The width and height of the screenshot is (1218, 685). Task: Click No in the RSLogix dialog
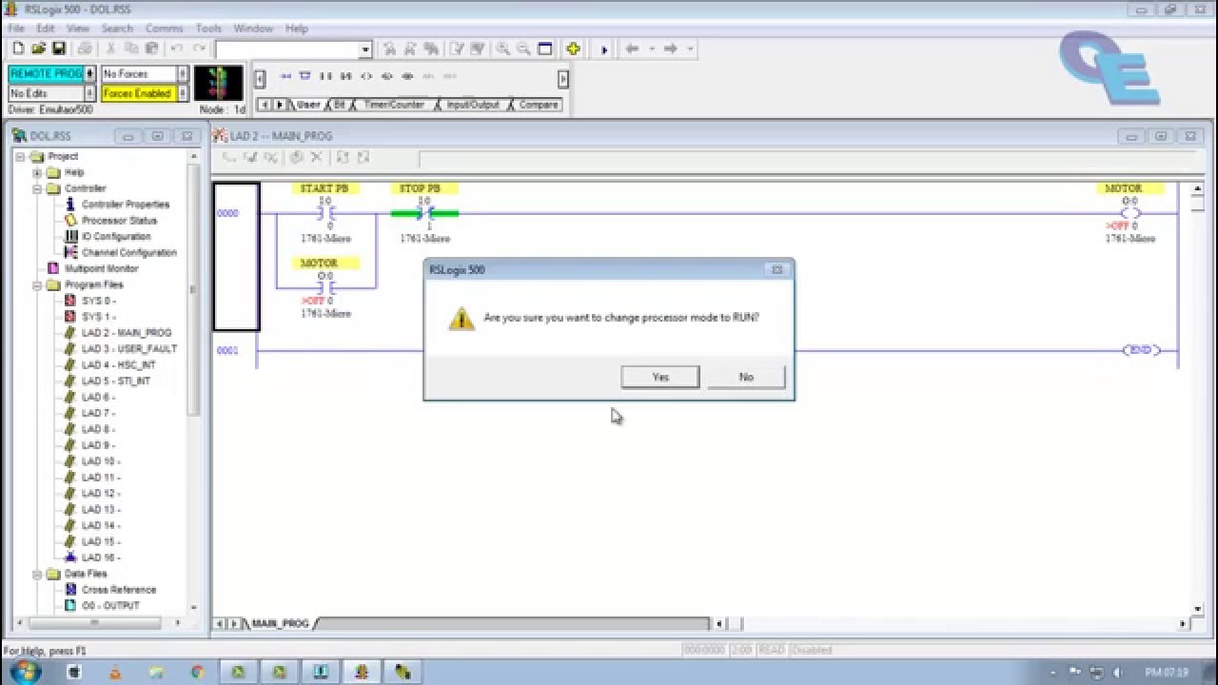746,378
